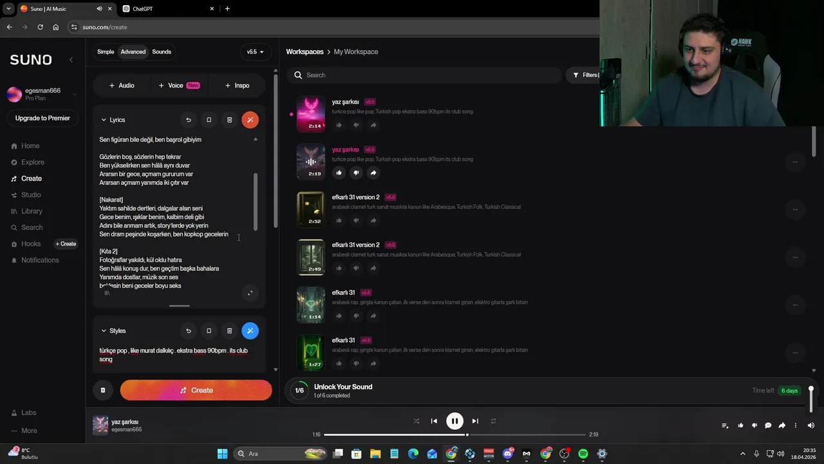
Task: Collapse the Suno sidebar arrow
Action: [x=71, y=59]
